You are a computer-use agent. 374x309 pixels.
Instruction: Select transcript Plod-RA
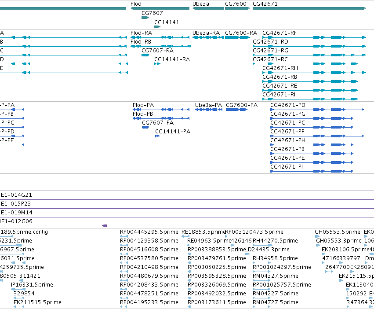tap(141, 33)
